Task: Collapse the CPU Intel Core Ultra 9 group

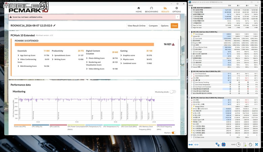Action: click(189, 32)
